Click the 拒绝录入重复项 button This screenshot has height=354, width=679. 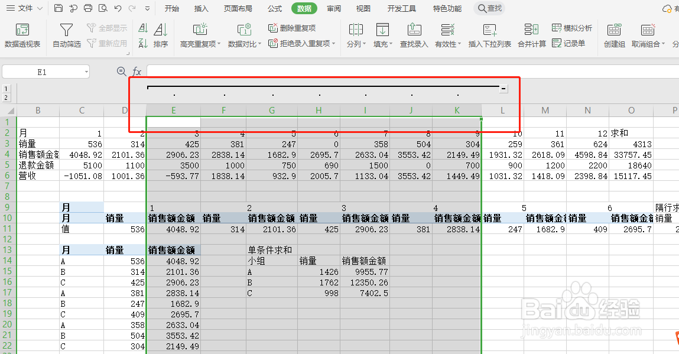coord(301,43)
